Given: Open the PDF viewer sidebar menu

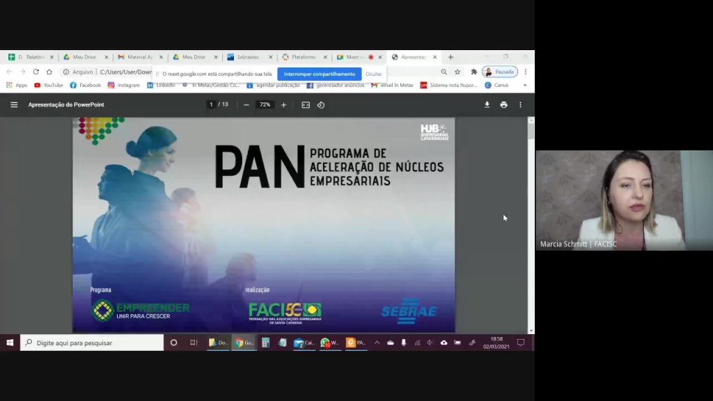Looking at the screenshot, I should (14, 104).
